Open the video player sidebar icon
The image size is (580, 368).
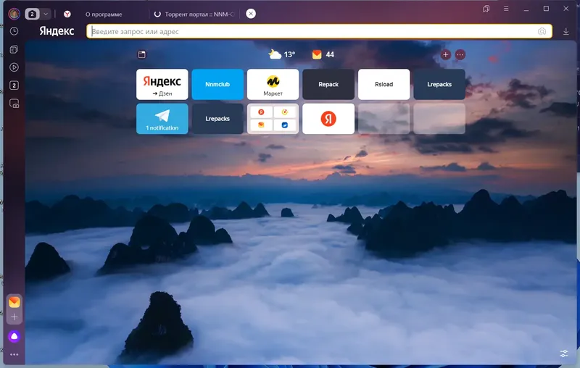pos(14,67)
